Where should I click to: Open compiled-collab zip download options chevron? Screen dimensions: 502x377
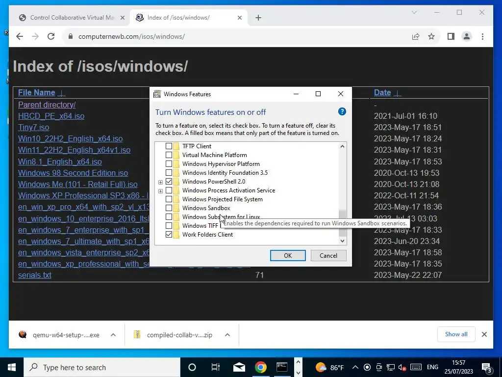pos(227,335)
